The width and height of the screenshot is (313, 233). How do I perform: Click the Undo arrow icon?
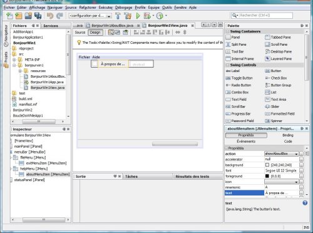coord(50,16)
